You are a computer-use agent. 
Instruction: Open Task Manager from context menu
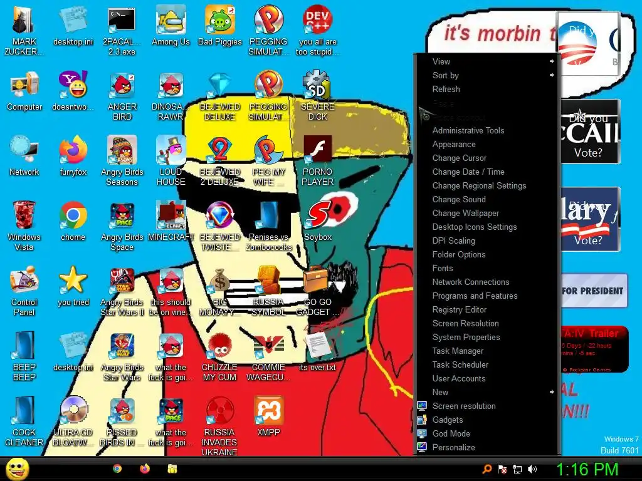487,351
